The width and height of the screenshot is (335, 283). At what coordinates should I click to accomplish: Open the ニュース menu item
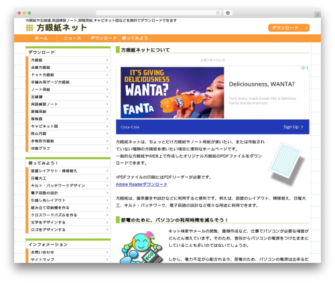tap(72, 38)
